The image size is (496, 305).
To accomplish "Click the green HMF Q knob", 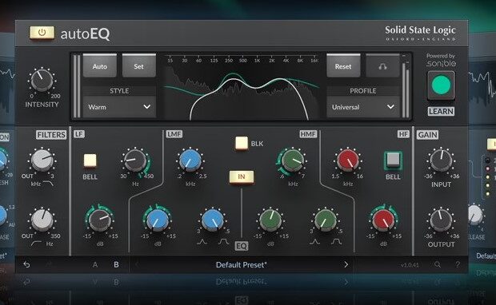I will pyautogui.click(x=325, y=220).
